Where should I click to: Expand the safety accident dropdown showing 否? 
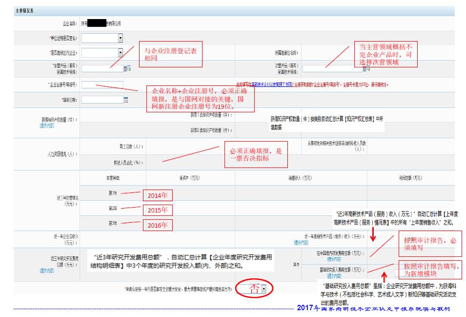pos(263,289)
